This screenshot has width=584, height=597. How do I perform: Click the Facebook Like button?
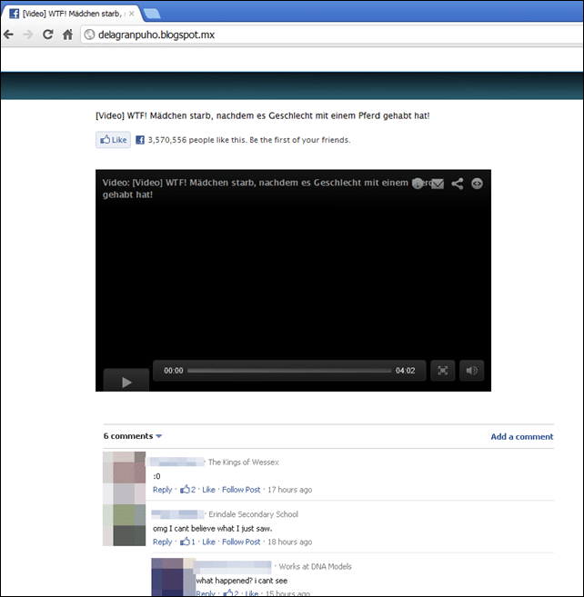coord(113,140)
